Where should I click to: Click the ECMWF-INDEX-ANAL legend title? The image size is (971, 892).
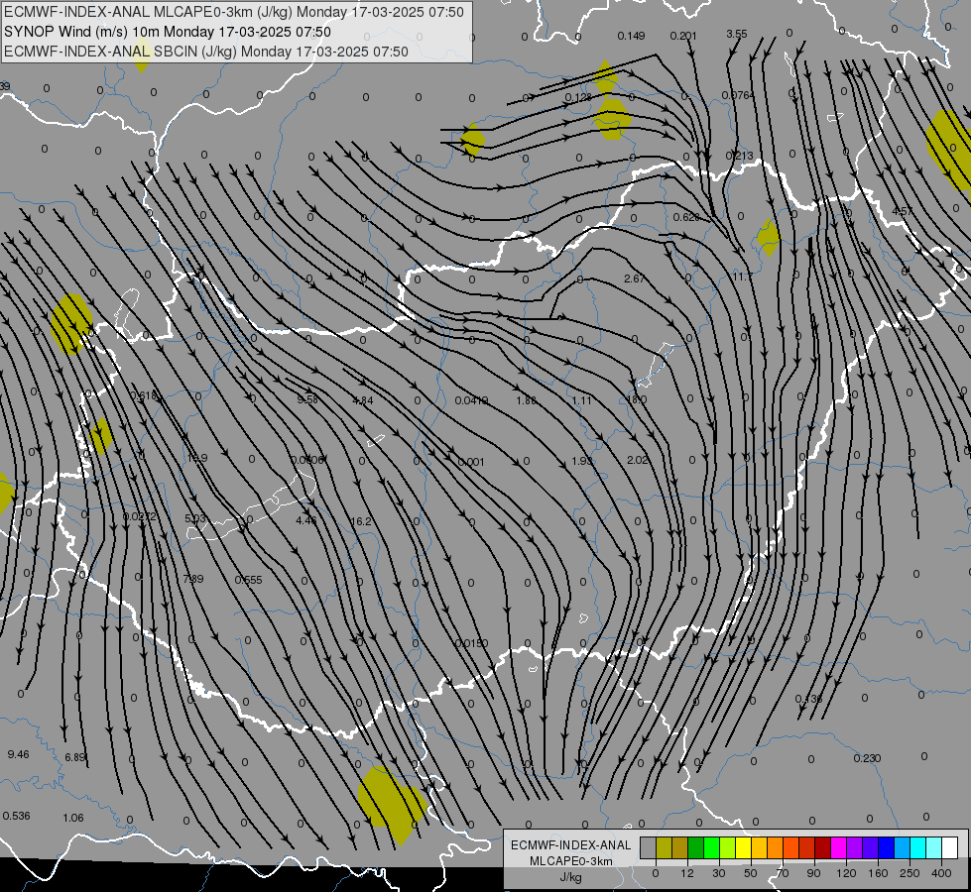coord(571,845)
